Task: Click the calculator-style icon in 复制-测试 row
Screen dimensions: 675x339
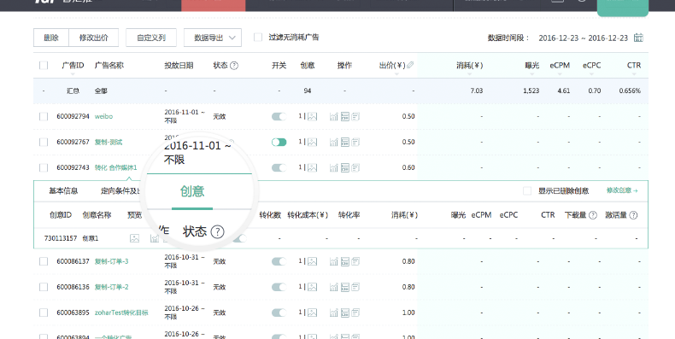Action: [345, 142]
